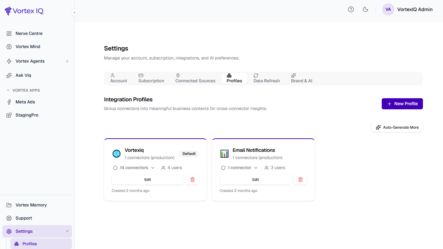This screenshot has height=249, width=443.
Task: Click the Meta Ads Facebook icon
Action: click(9, 102)
